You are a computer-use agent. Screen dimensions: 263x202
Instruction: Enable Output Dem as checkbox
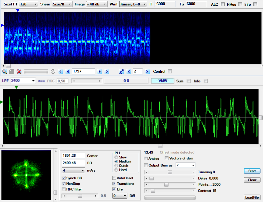click(x=146, y=165)
